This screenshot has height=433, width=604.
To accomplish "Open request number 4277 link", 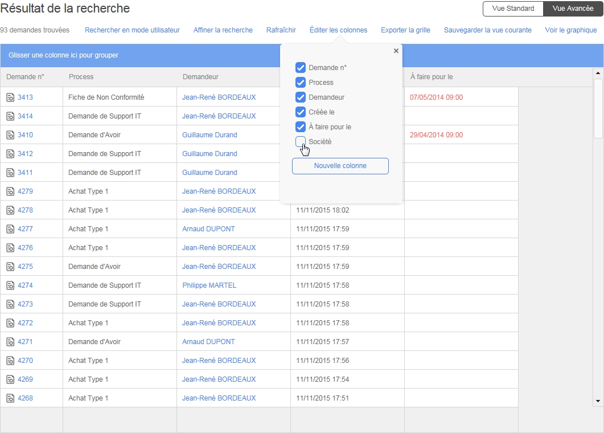I will tap(25, 229).
